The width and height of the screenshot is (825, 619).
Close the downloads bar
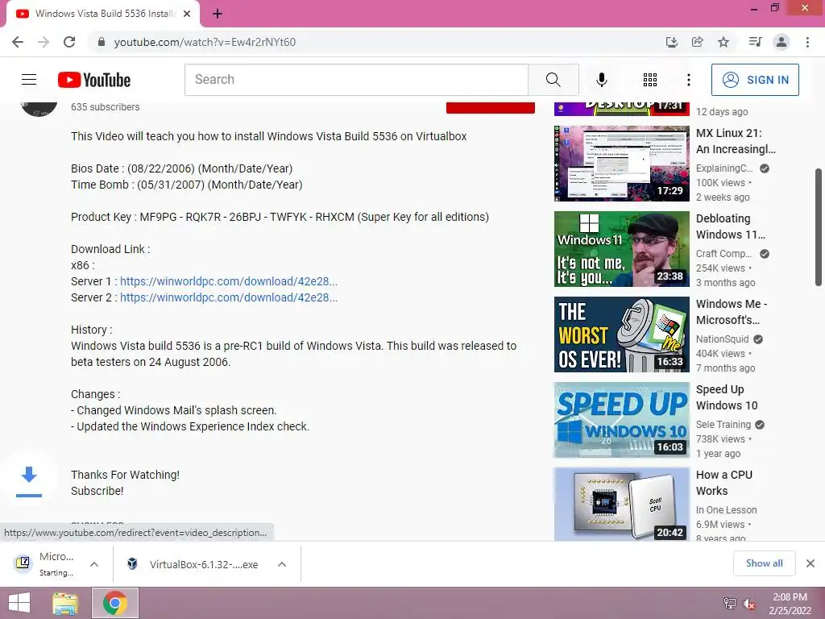[x=810, y=563]
